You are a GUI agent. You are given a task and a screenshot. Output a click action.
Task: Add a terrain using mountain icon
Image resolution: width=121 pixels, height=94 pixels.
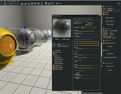[25, 4]
